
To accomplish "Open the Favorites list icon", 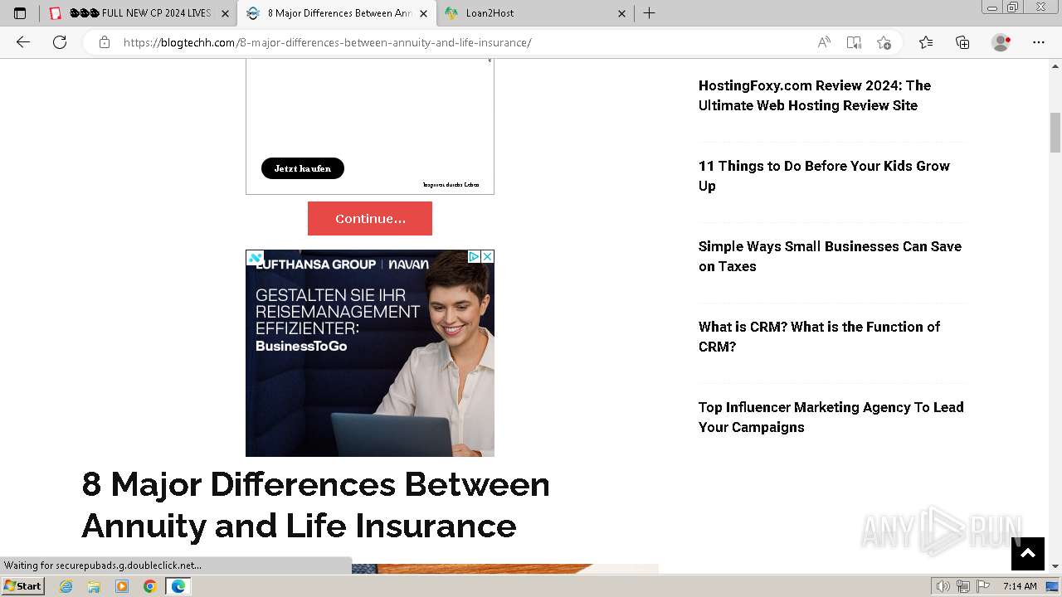I will pyautogui.click(x=926, y=42).
